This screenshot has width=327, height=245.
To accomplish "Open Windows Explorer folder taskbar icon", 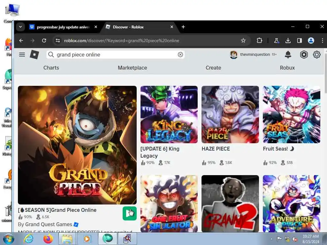I will pos(67,239).
